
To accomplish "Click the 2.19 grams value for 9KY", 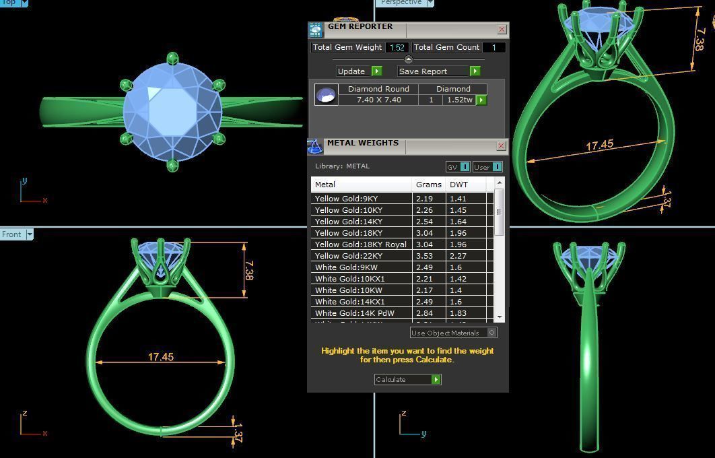I will click(425, 199).
